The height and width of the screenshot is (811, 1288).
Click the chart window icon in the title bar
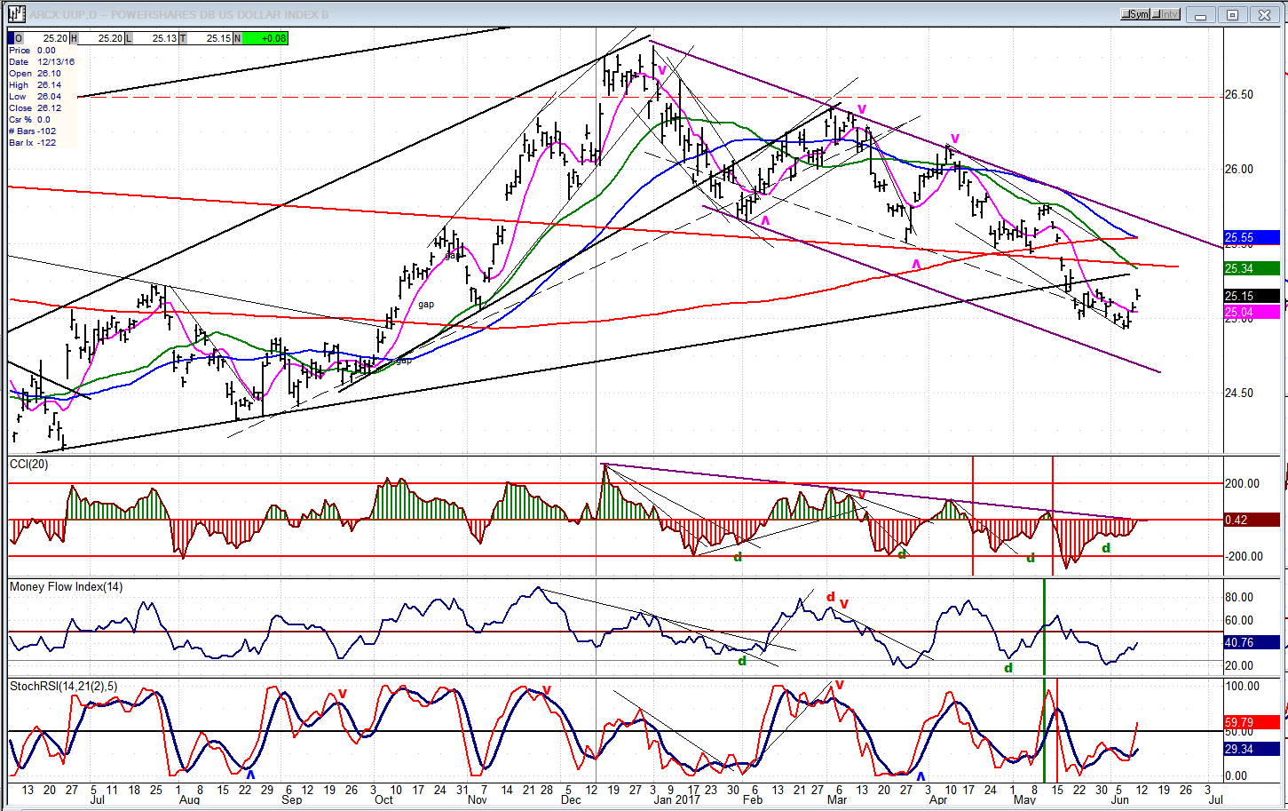click(16, 13)
